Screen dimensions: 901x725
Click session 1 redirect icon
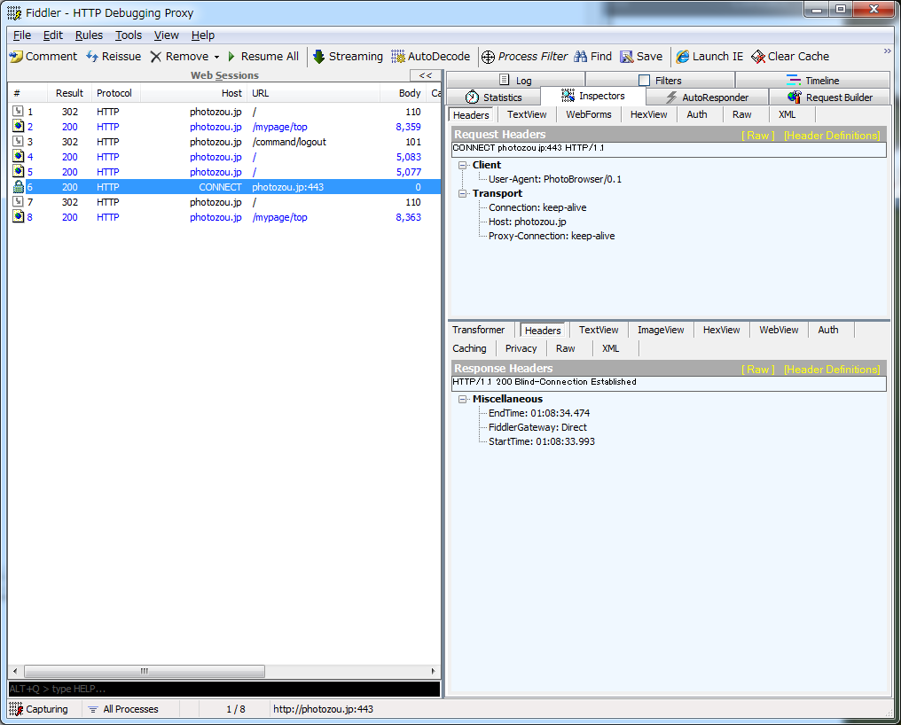(x=18, y=112)
